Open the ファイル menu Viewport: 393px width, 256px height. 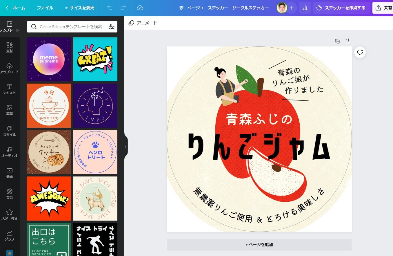click(x=45, y=8)
